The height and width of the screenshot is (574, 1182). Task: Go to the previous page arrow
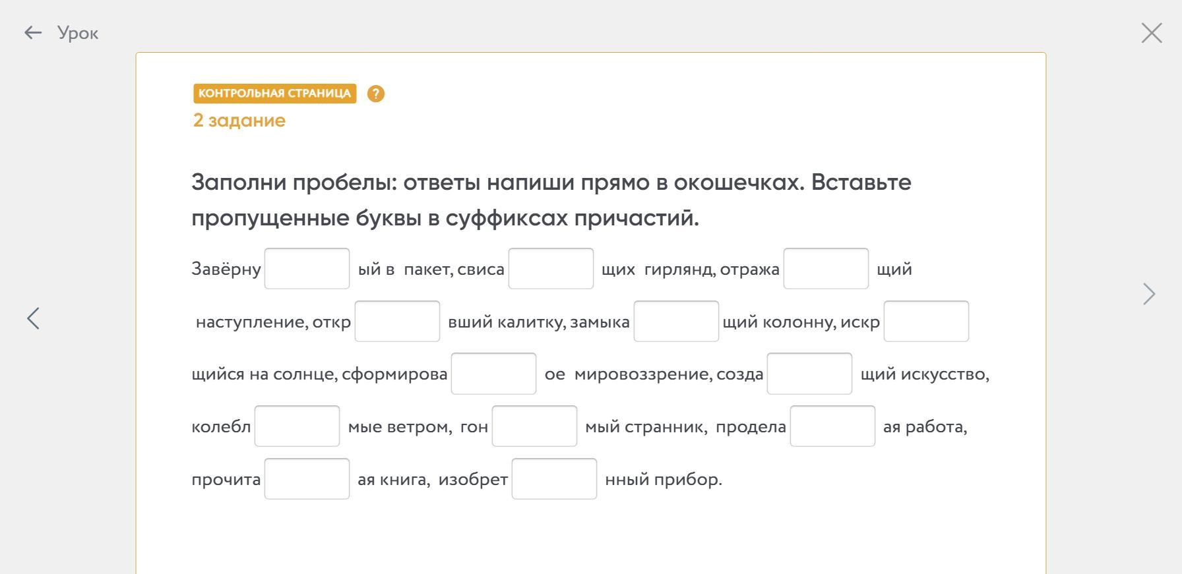[34, 318]
